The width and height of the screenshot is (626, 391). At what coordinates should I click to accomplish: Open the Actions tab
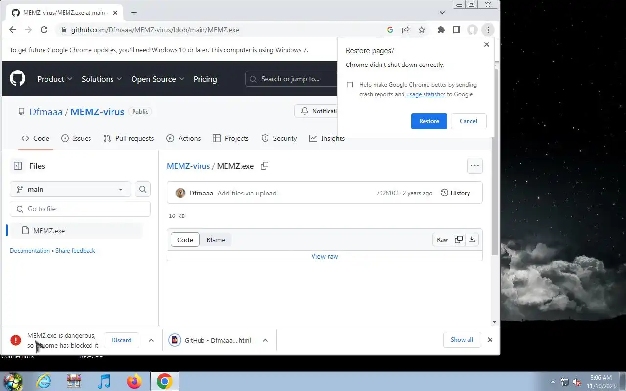pyautogui.click(x=183, y=138)
